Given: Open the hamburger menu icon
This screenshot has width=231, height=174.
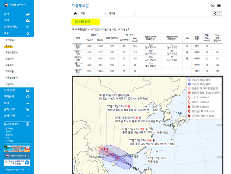Looking at the screenshot, I should tap(219, 5).
